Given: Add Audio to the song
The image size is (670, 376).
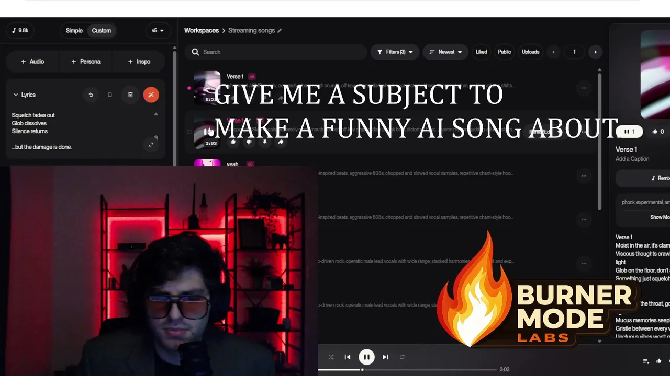Looking at the screenshot, I should coord(32,62).
